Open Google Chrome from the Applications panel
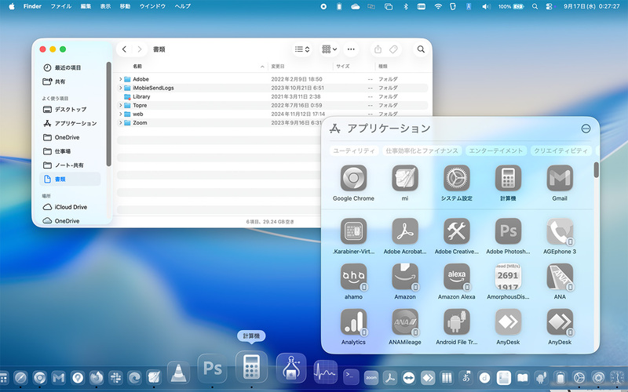Screen dimensions: 628x392 tap(353, 178)
